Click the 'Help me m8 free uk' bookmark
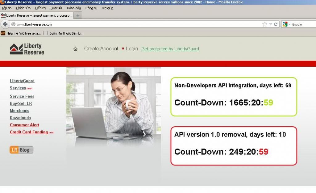The image size is (316, 193). point(21,33)
